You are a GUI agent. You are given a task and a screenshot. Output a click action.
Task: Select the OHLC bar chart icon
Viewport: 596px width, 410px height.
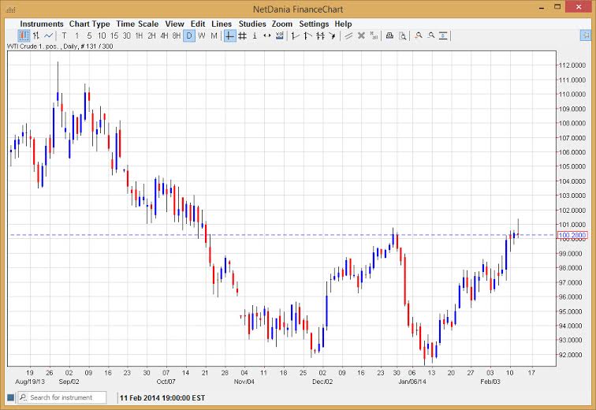point(36,35)
